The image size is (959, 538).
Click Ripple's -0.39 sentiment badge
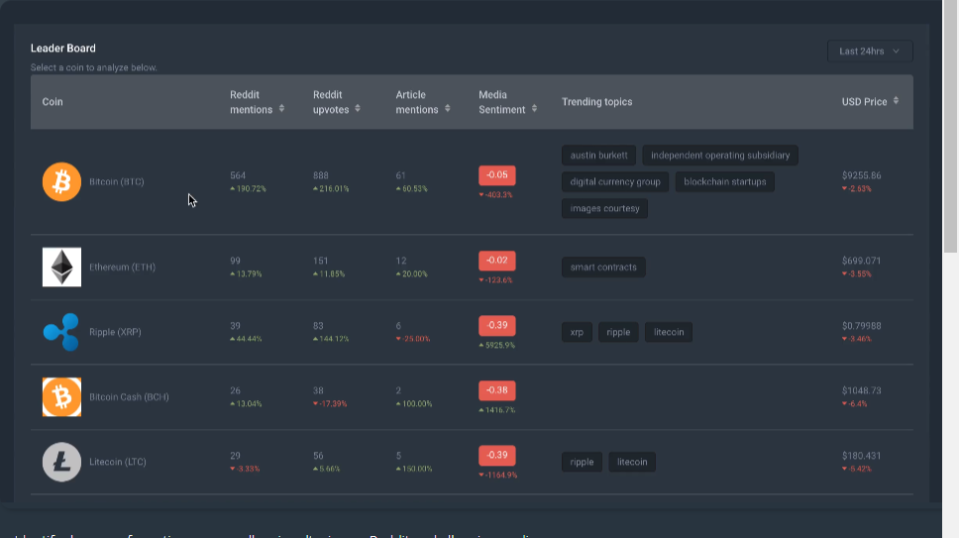point(497,325)
